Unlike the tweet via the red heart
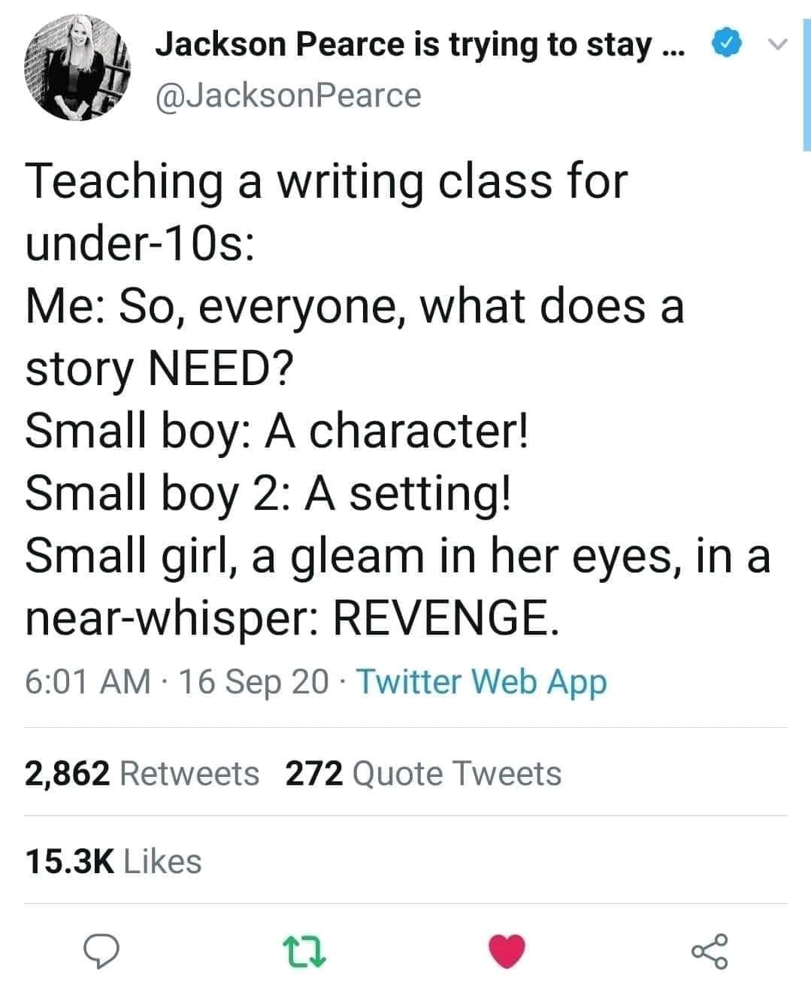The height and width of the screenshot is (992, 811). (x=507, y=951)
